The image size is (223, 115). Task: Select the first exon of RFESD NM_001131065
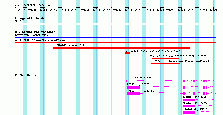point(134,94)
